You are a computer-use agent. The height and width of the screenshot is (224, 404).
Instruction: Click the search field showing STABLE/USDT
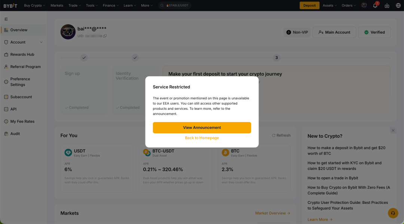click(175, 6)
